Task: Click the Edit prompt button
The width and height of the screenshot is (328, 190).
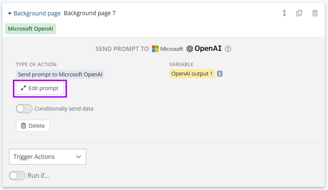Action: 40,89
